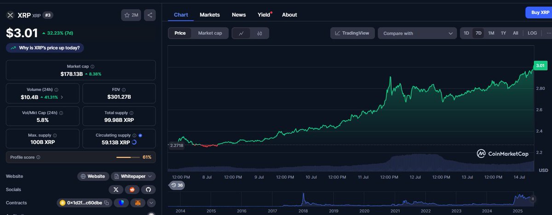Click the historical range timeline at 2018
Screen dimensions: 552x215
point(303,211)
